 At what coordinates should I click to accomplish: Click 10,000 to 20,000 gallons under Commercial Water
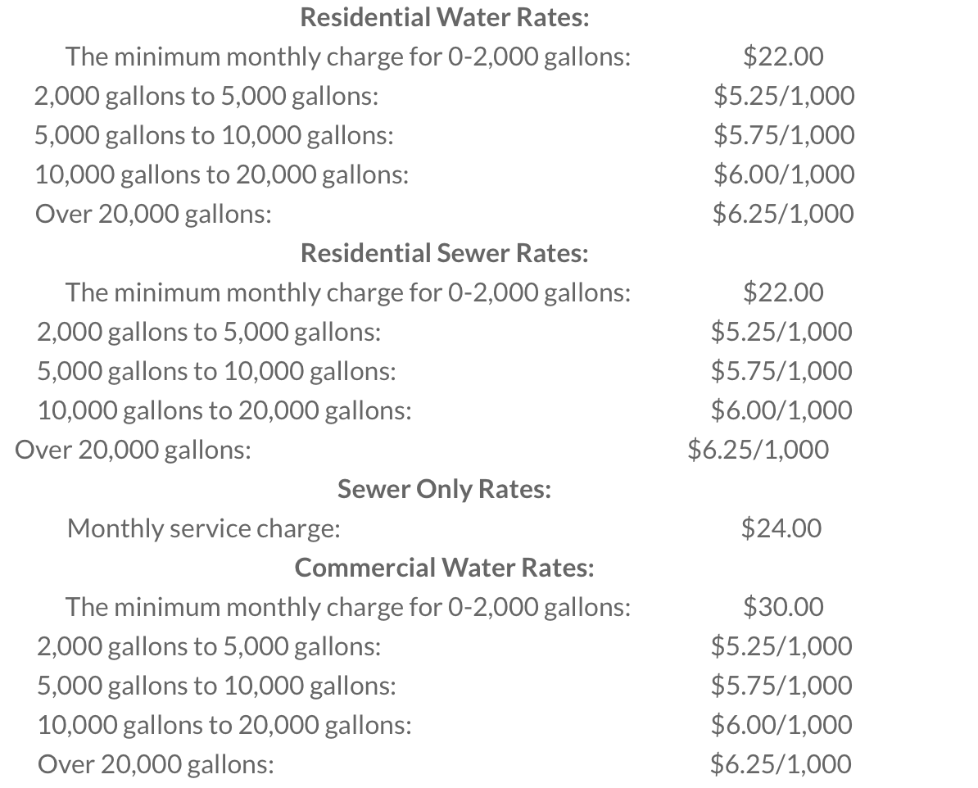pyautogui.click(x=224, y=725)
